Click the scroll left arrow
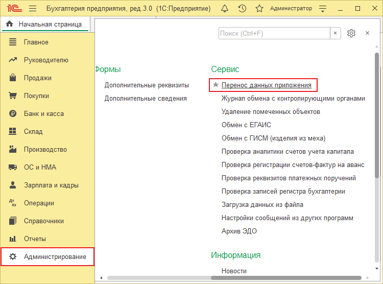 [102, 278]
